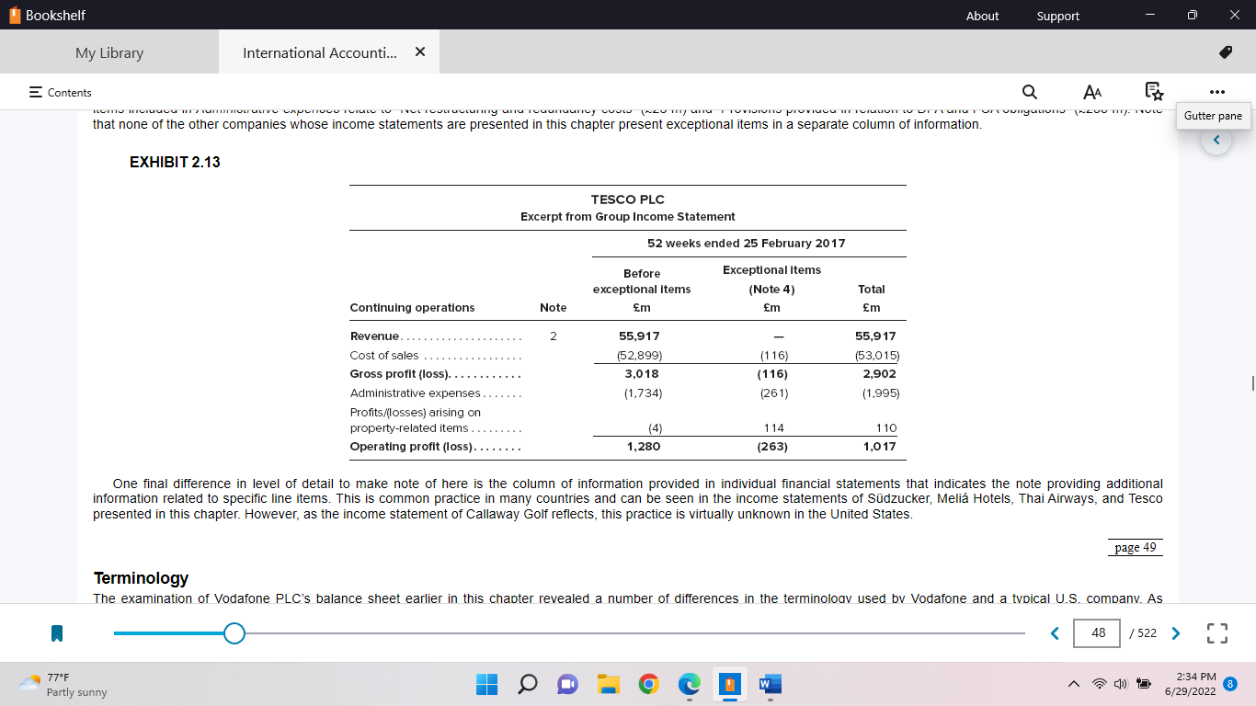Open the volume tray icon
The width and height of the screenshot is (1256, 706).
click(1120, 684)
